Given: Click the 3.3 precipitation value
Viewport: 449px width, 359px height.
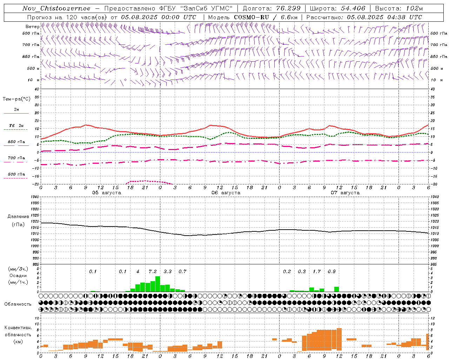Looking at the screenshot, I should tap(168, 271).
